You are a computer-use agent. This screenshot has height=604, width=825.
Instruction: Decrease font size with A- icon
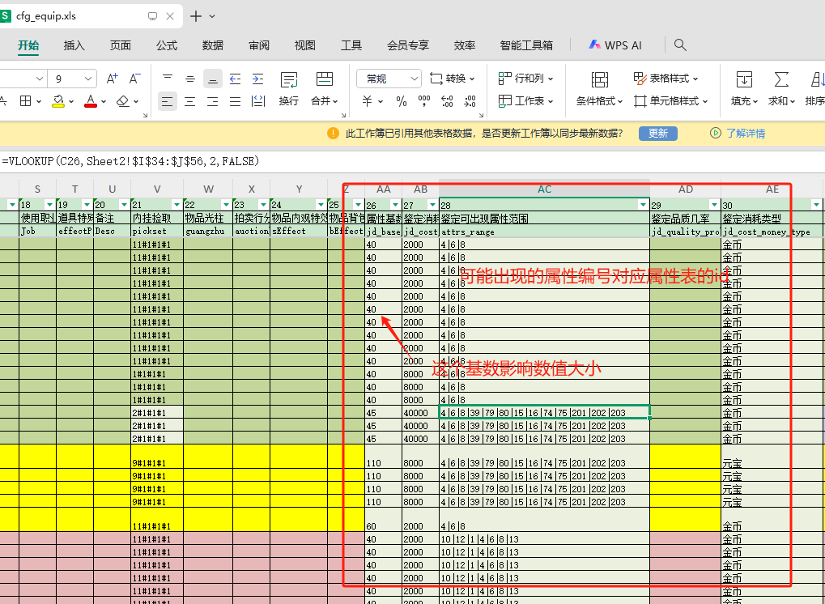click(134, 79)
